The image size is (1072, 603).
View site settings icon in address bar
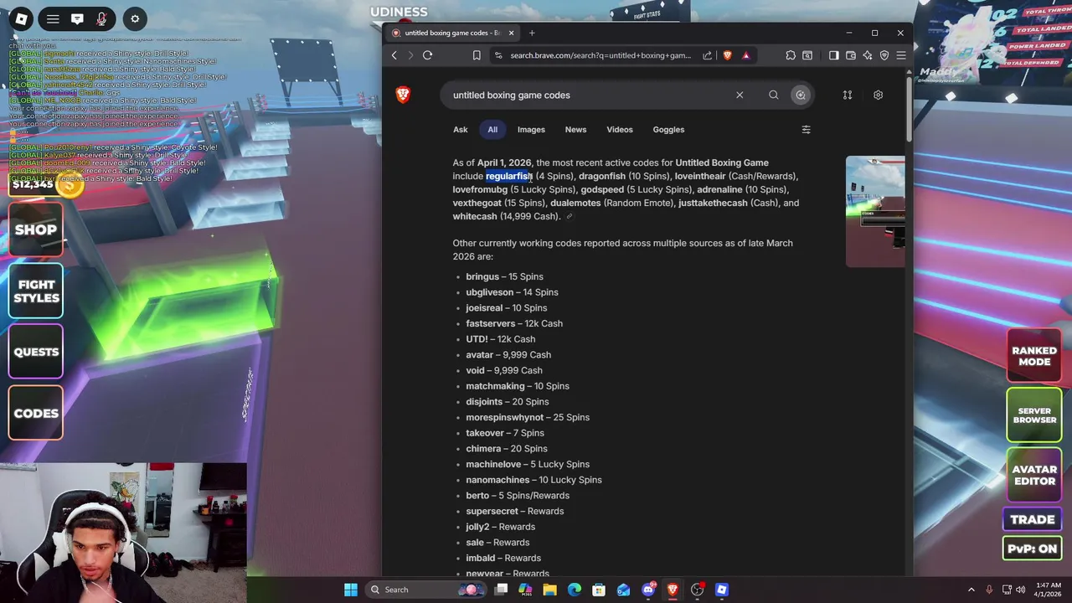[x=499, y=55]
